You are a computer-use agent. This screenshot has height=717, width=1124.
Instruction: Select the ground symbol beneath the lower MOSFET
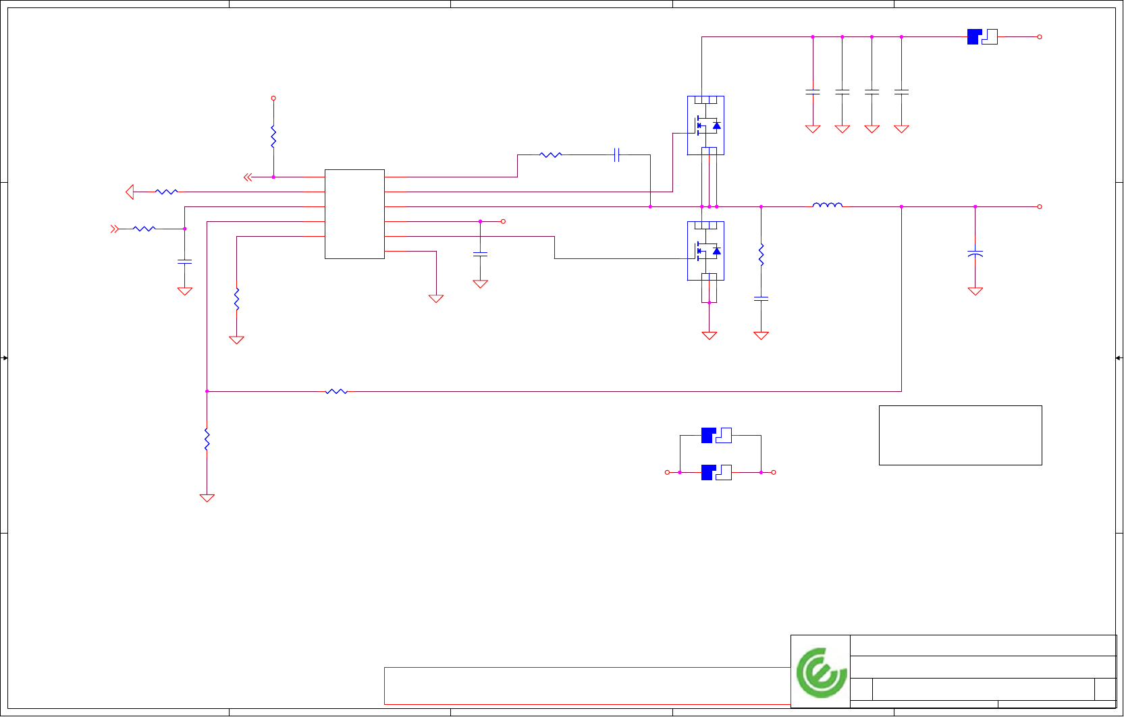point(709,335)
